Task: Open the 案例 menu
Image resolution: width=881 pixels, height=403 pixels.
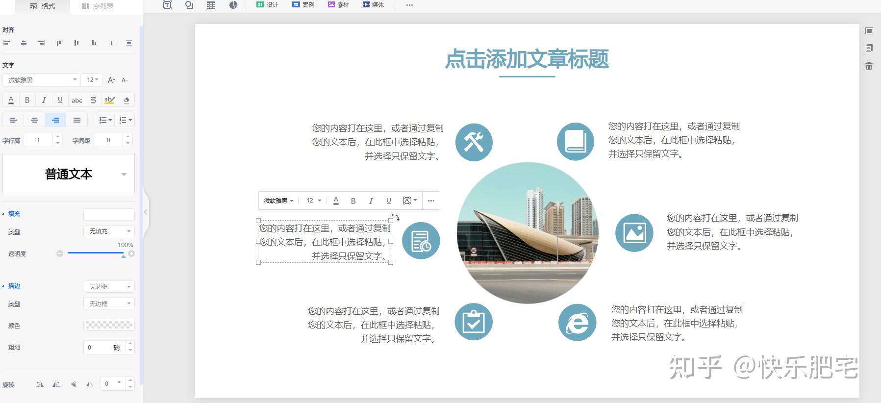Action: [303, 5]
